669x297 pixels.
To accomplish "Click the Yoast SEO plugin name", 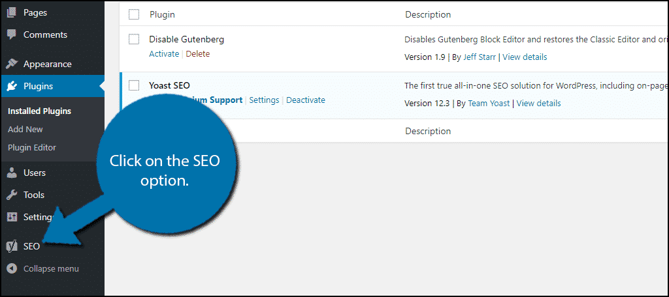I will pyautogui.click(x=169, y=85).
